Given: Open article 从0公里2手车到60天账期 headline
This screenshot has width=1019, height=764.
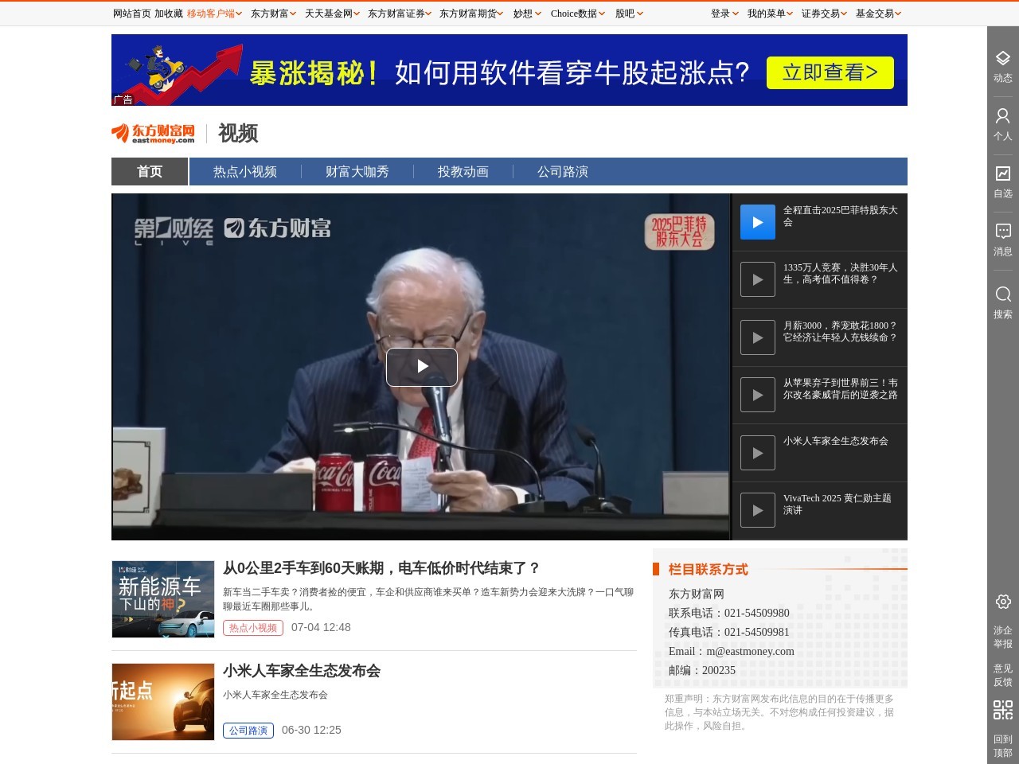Looking at the screenshot, I should pos(382,568).
